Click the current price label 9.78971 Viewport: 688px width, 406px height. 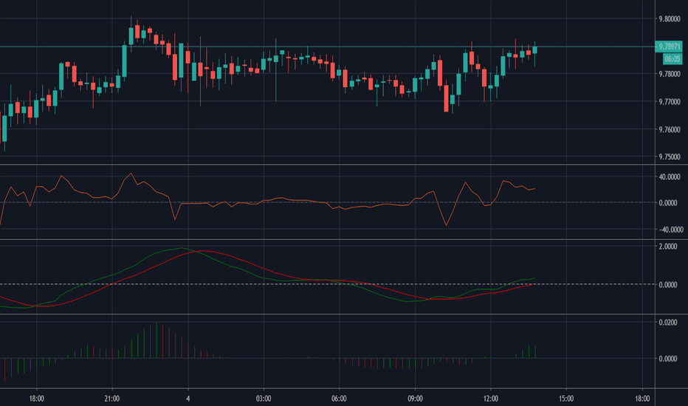click(x=669, y=47)
